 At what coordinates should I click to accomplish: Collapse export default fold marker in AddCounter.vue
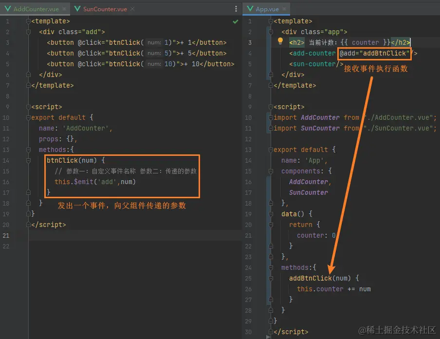[28, 118]
